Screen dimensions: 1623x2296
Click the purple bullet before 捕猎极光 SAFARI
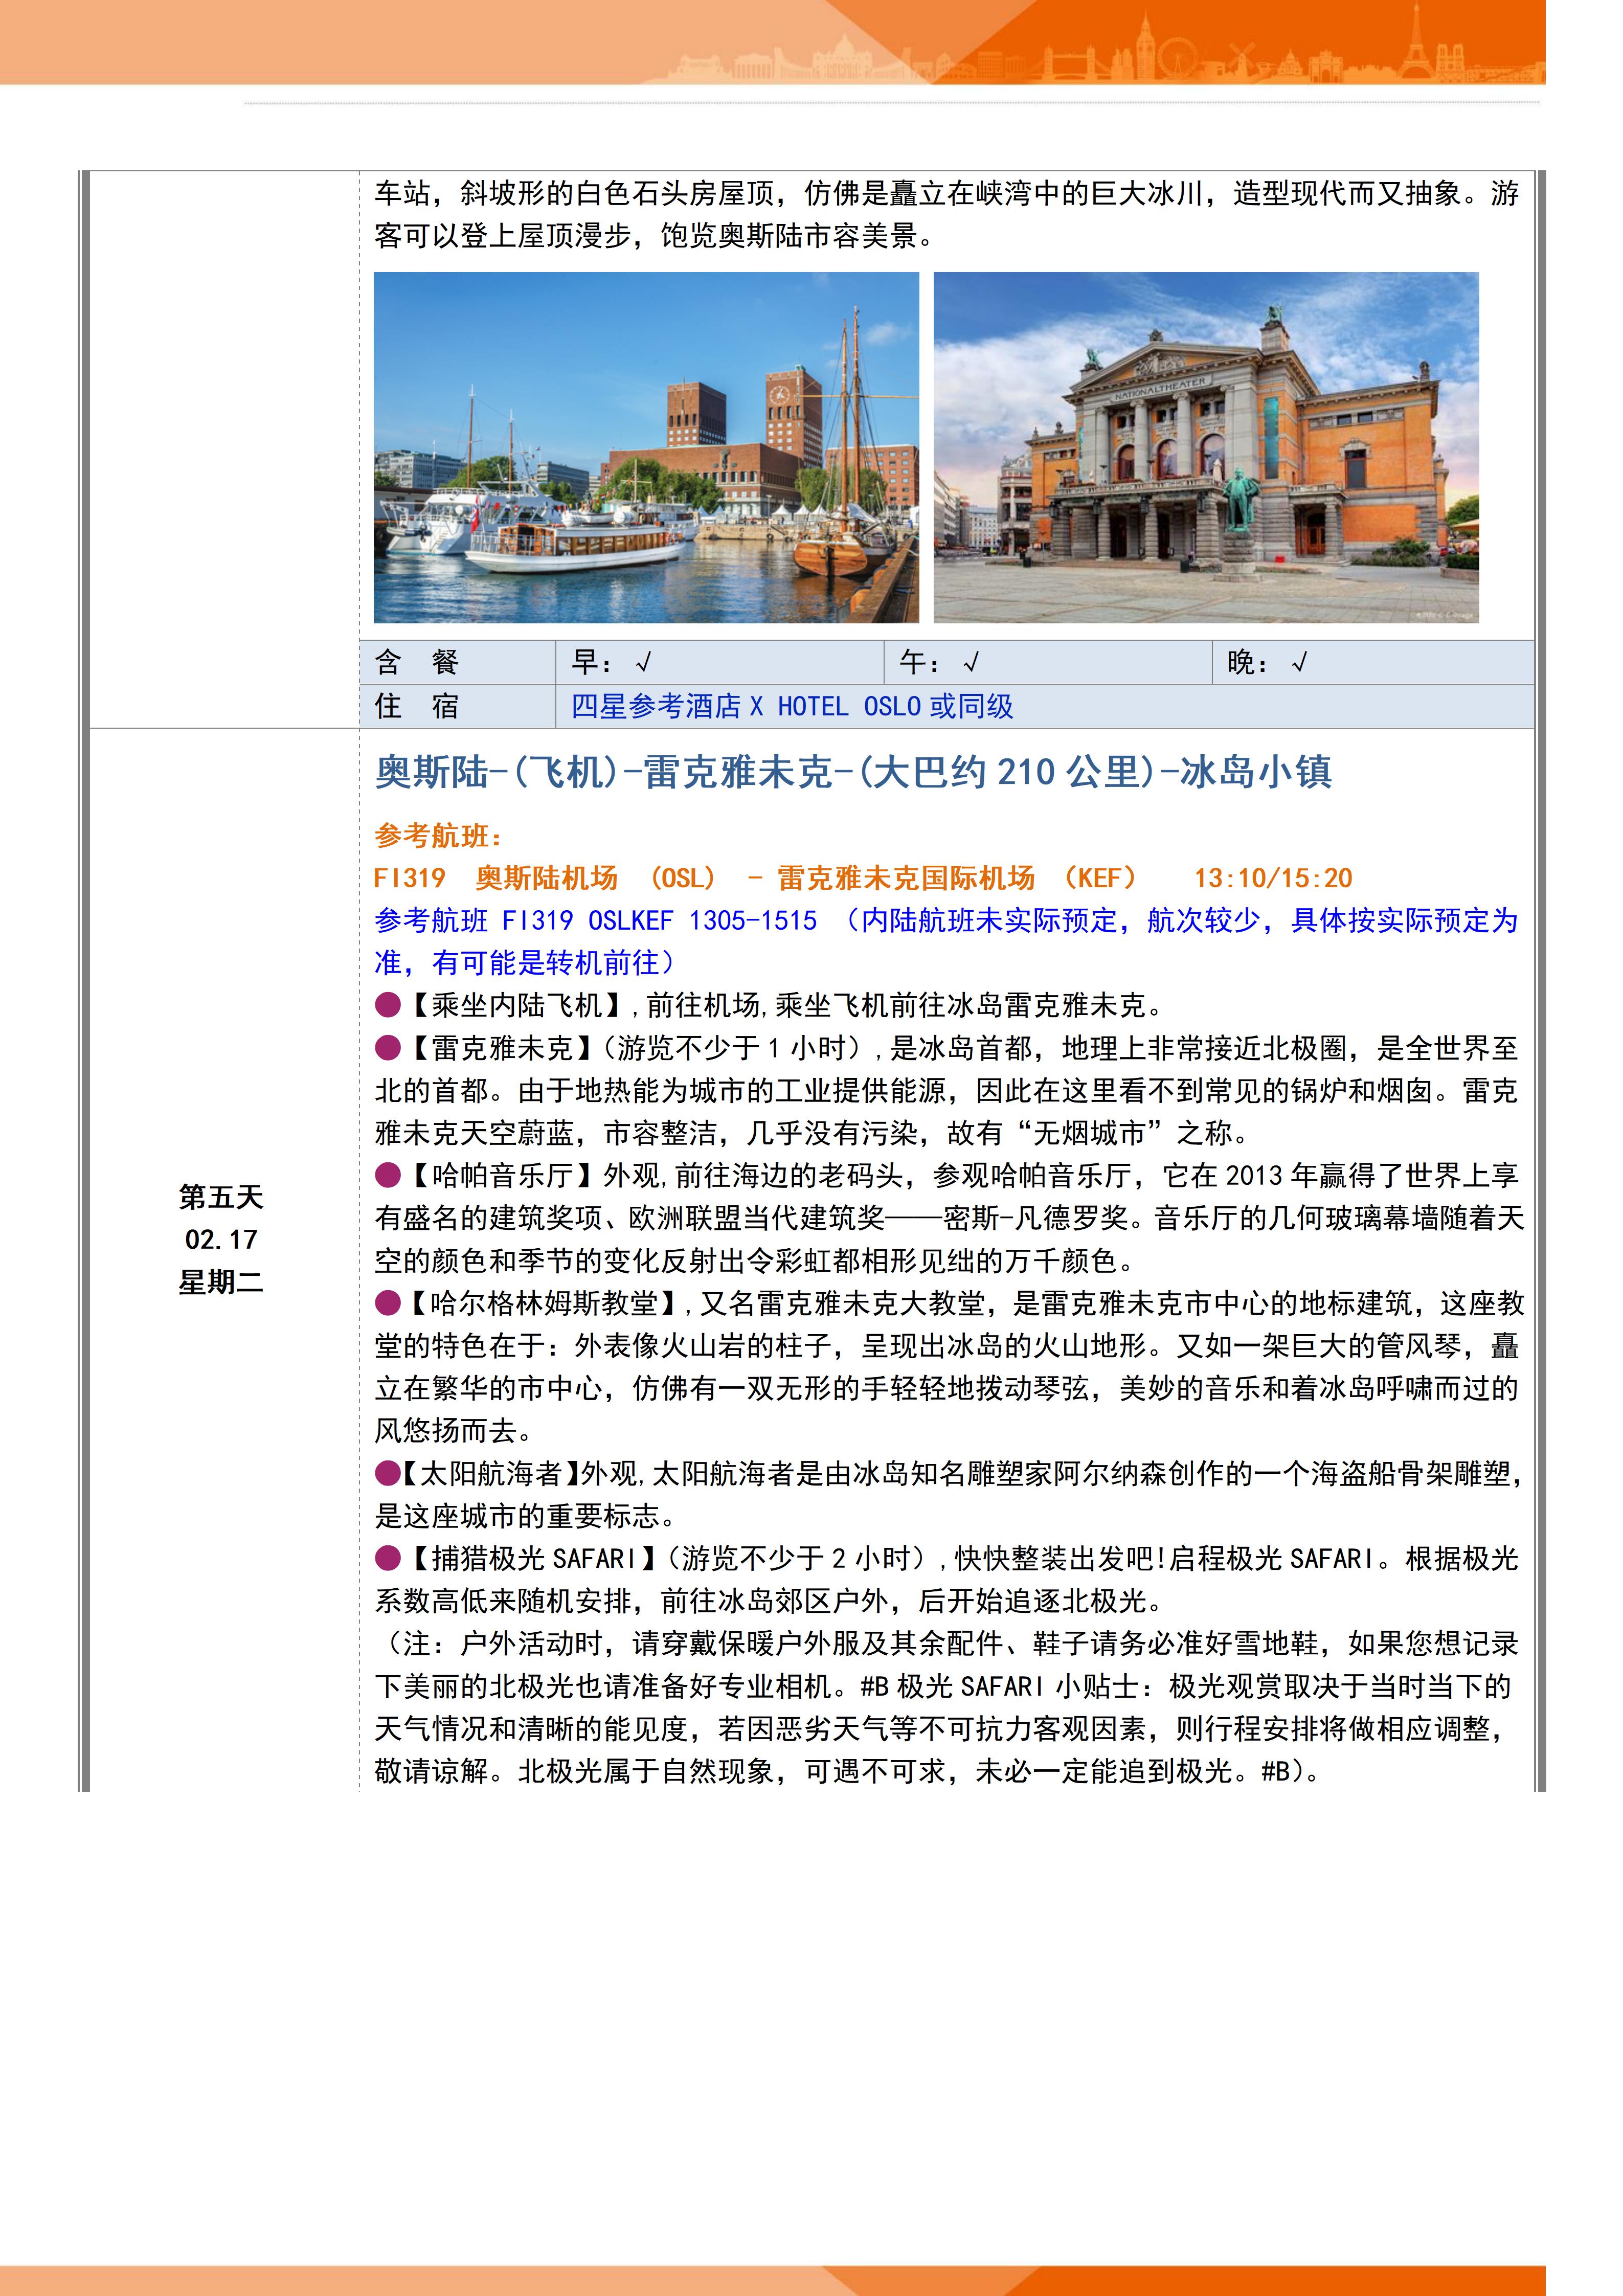(x=388, y=1558)
